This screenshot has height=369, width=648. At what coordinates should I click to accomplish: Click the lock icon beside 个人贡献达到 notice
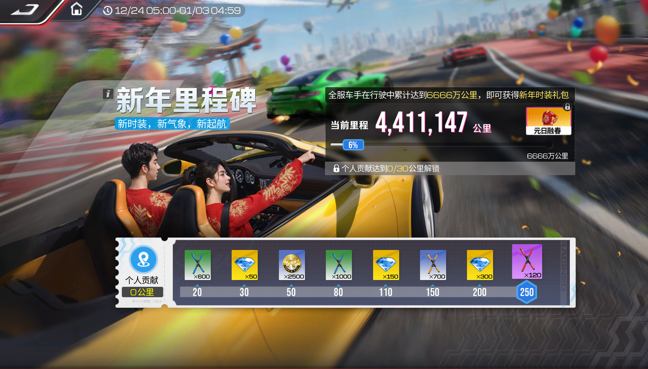[x=336, y=168]
